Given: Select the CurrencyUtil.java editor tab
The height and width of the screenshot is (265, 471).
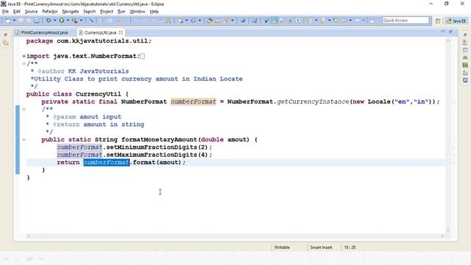Looking at the screenshot, I should click(100, 32).
